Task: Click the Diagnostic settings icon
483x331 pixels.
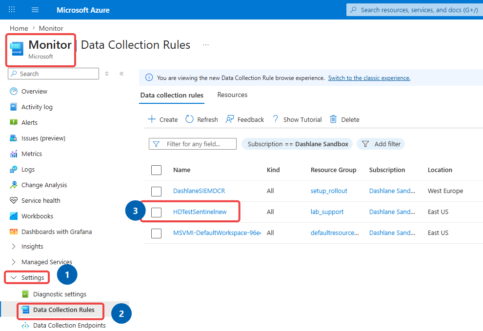Action: [25, 294]
